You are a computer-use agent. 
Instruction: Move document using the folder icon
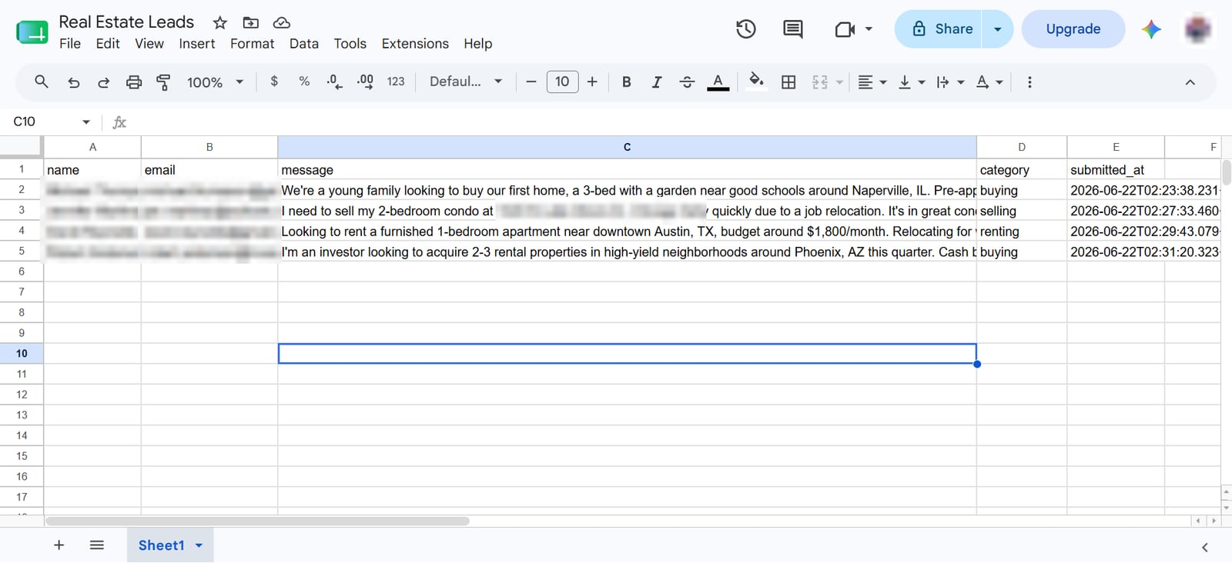coord(250,23)
